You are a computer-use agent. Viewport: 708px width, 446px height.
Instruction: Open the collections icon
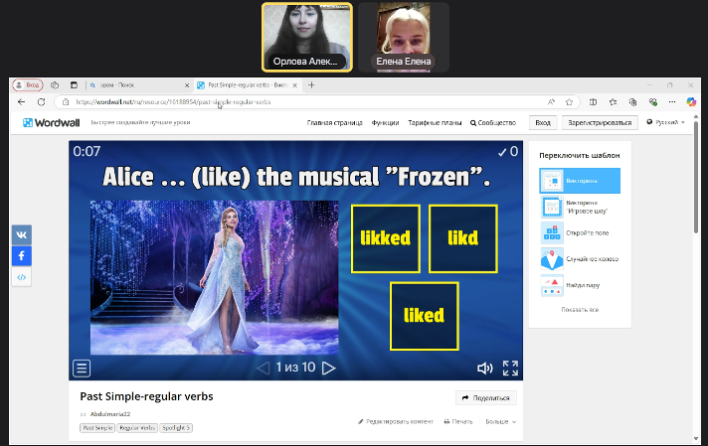tap(632, 102)
